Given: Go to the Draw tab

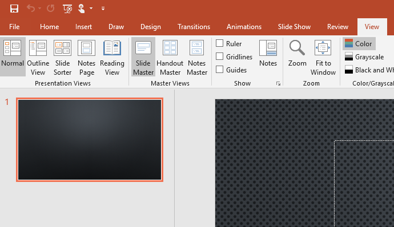Looking at the screenshot, I should (x=116, y=27).
